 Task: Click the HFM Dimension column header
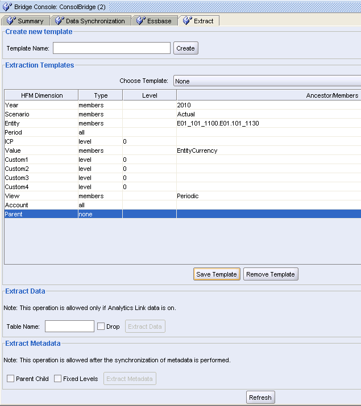(x=42, y=95)
